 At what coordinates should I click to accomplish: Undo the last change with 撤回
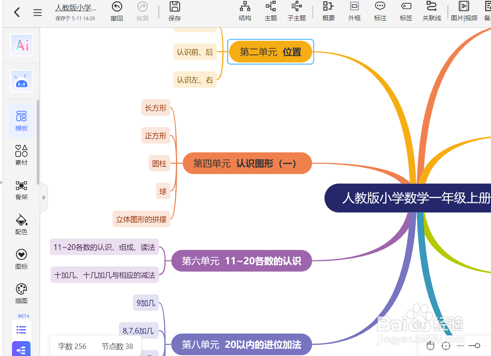117,11
